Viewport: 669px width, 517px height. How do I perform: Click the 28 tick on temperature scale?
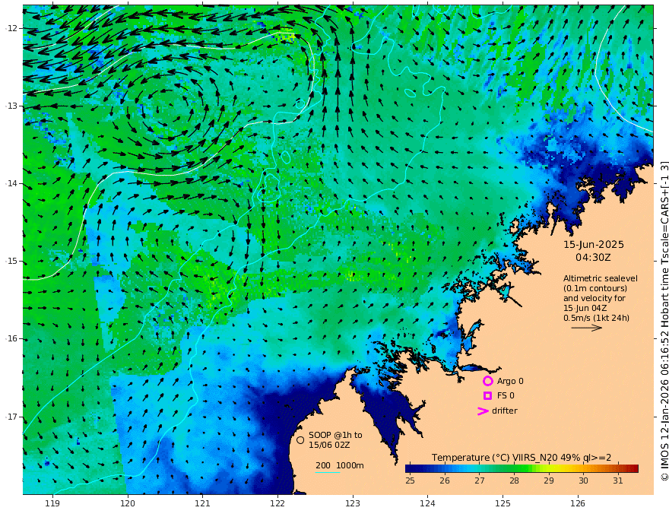(514, 481)
